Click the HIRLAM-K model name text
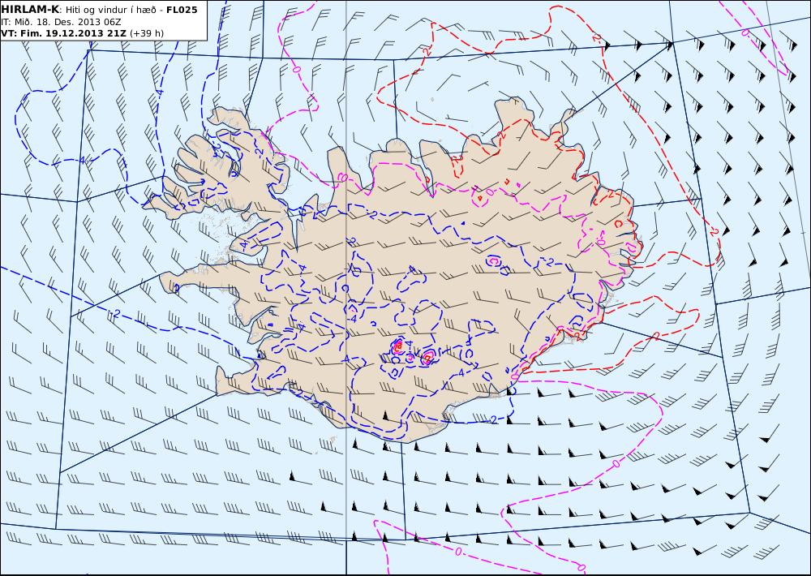Viewport: 811px width, 576px height. [30, 10]
